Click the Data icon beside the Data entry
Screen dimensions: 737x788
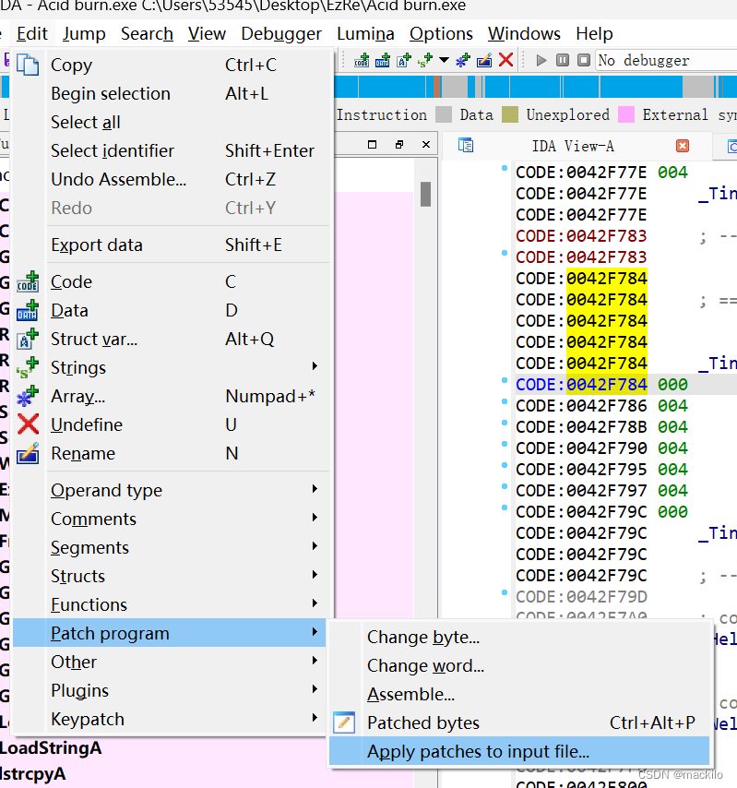click(x=27, y=311)
